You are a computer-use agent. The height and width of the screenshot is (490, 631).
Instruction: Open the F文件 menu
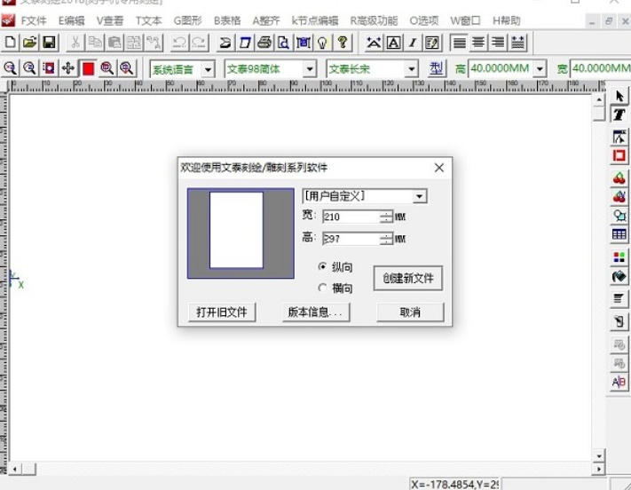click(x=34, y=20)
